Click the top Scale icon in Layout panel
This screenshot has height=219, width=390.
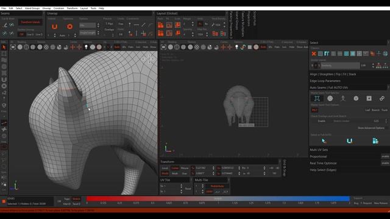(177, 25)
